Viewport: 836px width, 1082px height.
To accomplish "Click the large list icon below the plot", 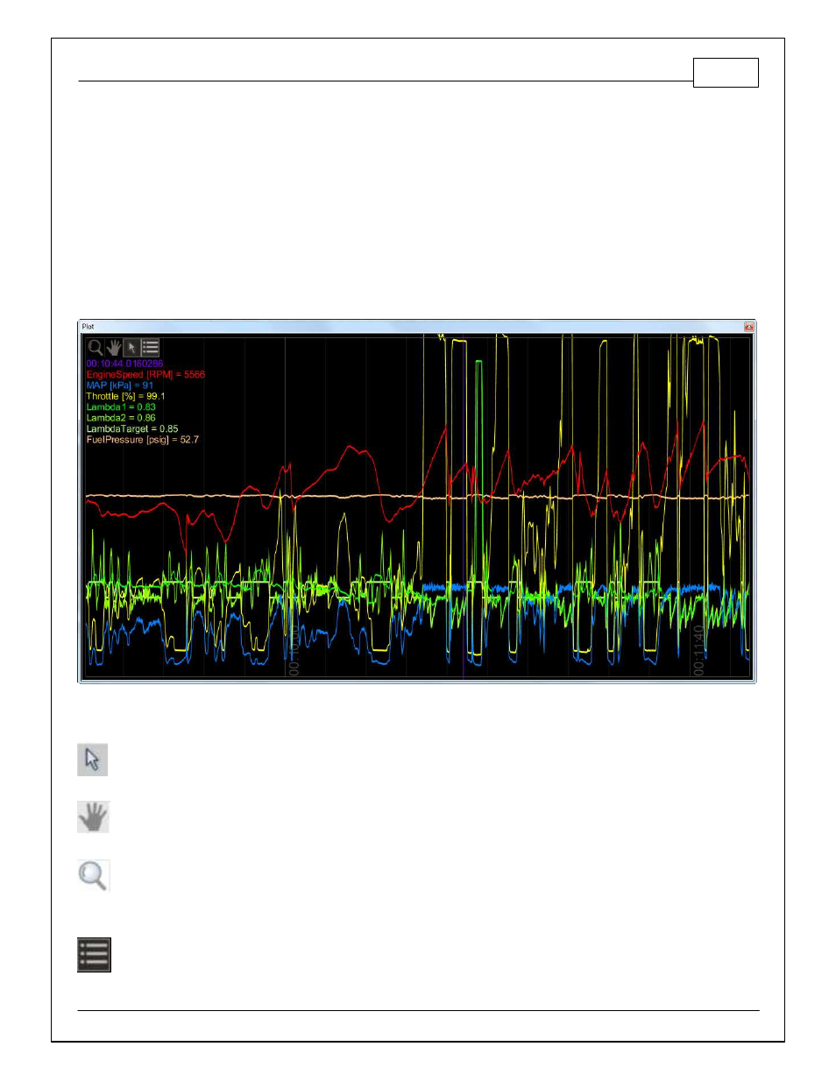I will point(94,955).
